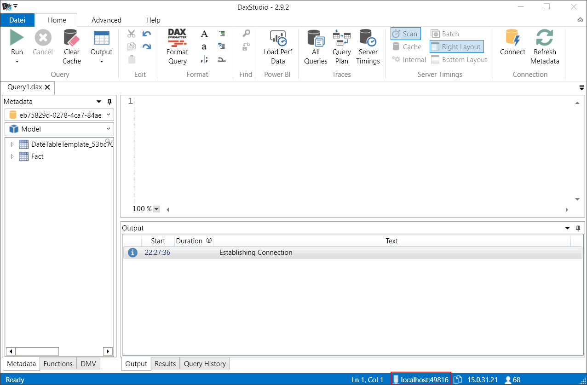Click the Run query play icon
This screenshot has width=587, height=385.
click(17, 38)
